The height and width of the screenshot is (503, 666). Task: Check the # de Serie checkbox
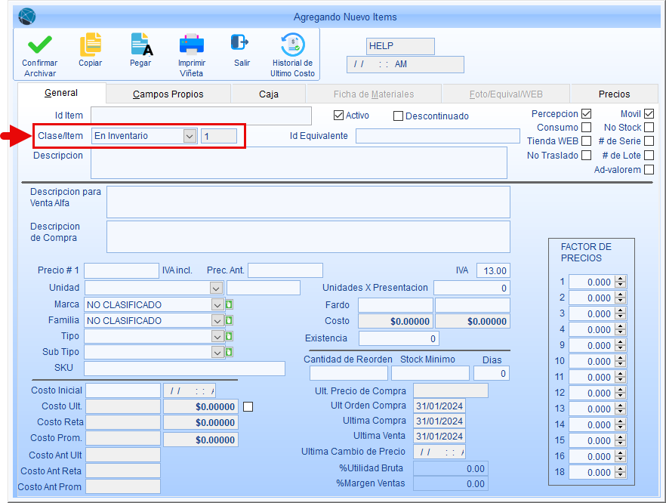[649, 141]
